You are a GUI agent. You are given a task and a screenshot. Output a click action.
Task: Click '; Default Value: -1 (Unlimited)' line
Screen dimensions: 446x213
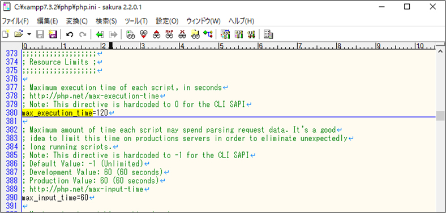click(83, 164)
